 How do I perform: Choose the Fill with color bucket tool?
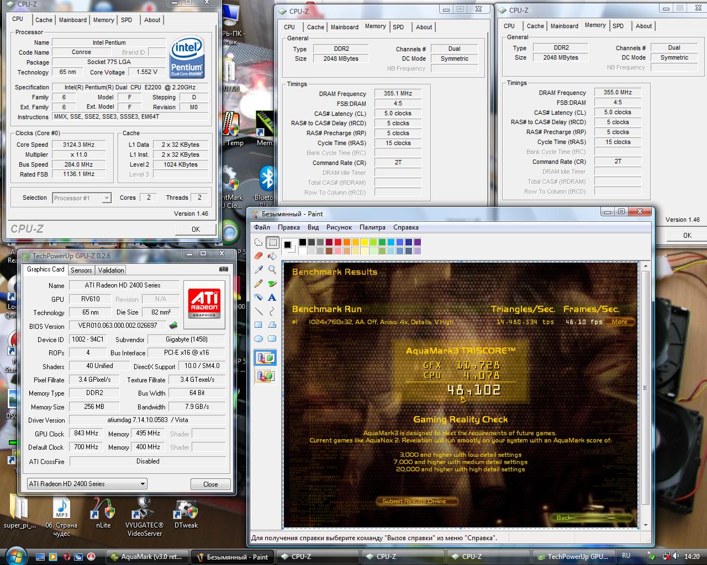(x=272, y=256)
